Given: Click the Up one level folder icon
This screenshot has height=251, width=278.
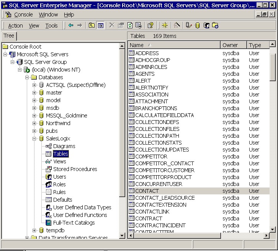Looking at the screenshot, I should pyautogui.click(x=92, y=25).
